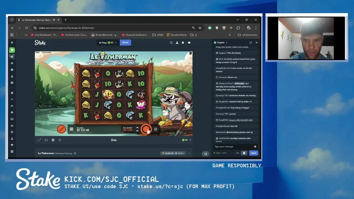Mute the Le Fisherman browser tab
This screenshot has width=354, height=199.
(x=54, y=20)
